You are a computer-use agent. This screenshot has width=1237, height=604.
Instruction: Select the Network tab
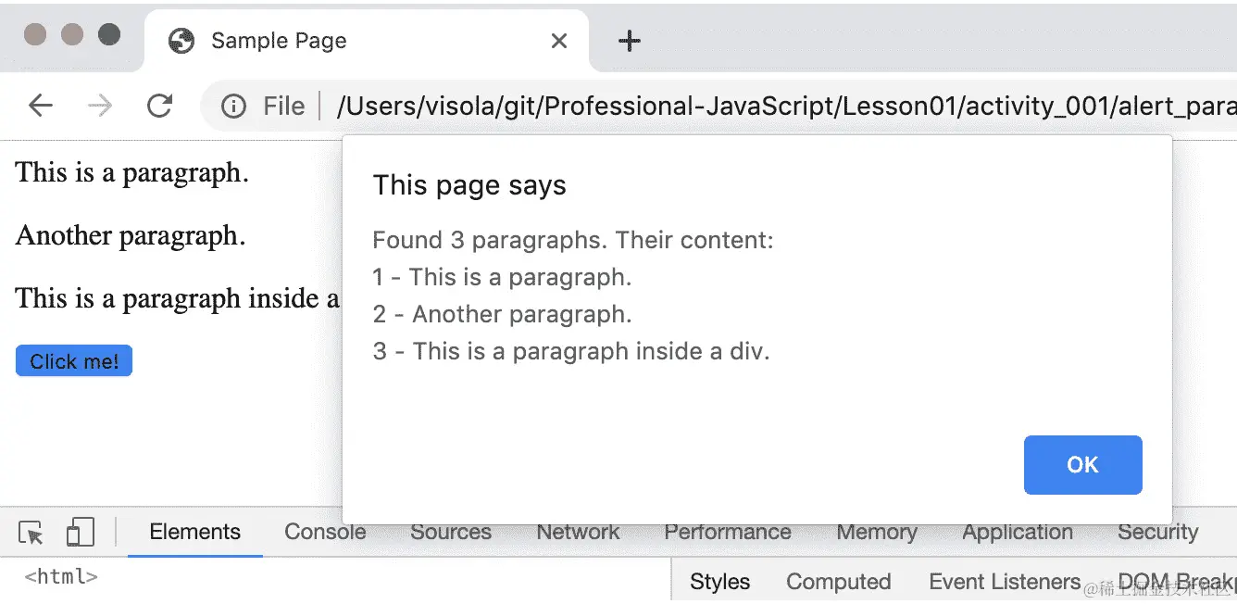(578, 533)
